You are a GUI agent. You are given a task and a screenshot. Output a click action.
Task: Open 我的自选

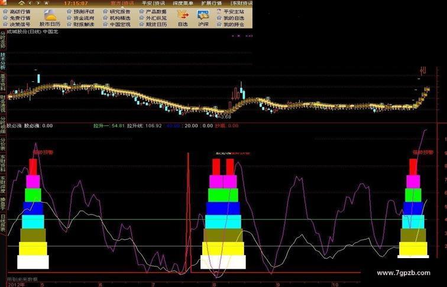234,18
